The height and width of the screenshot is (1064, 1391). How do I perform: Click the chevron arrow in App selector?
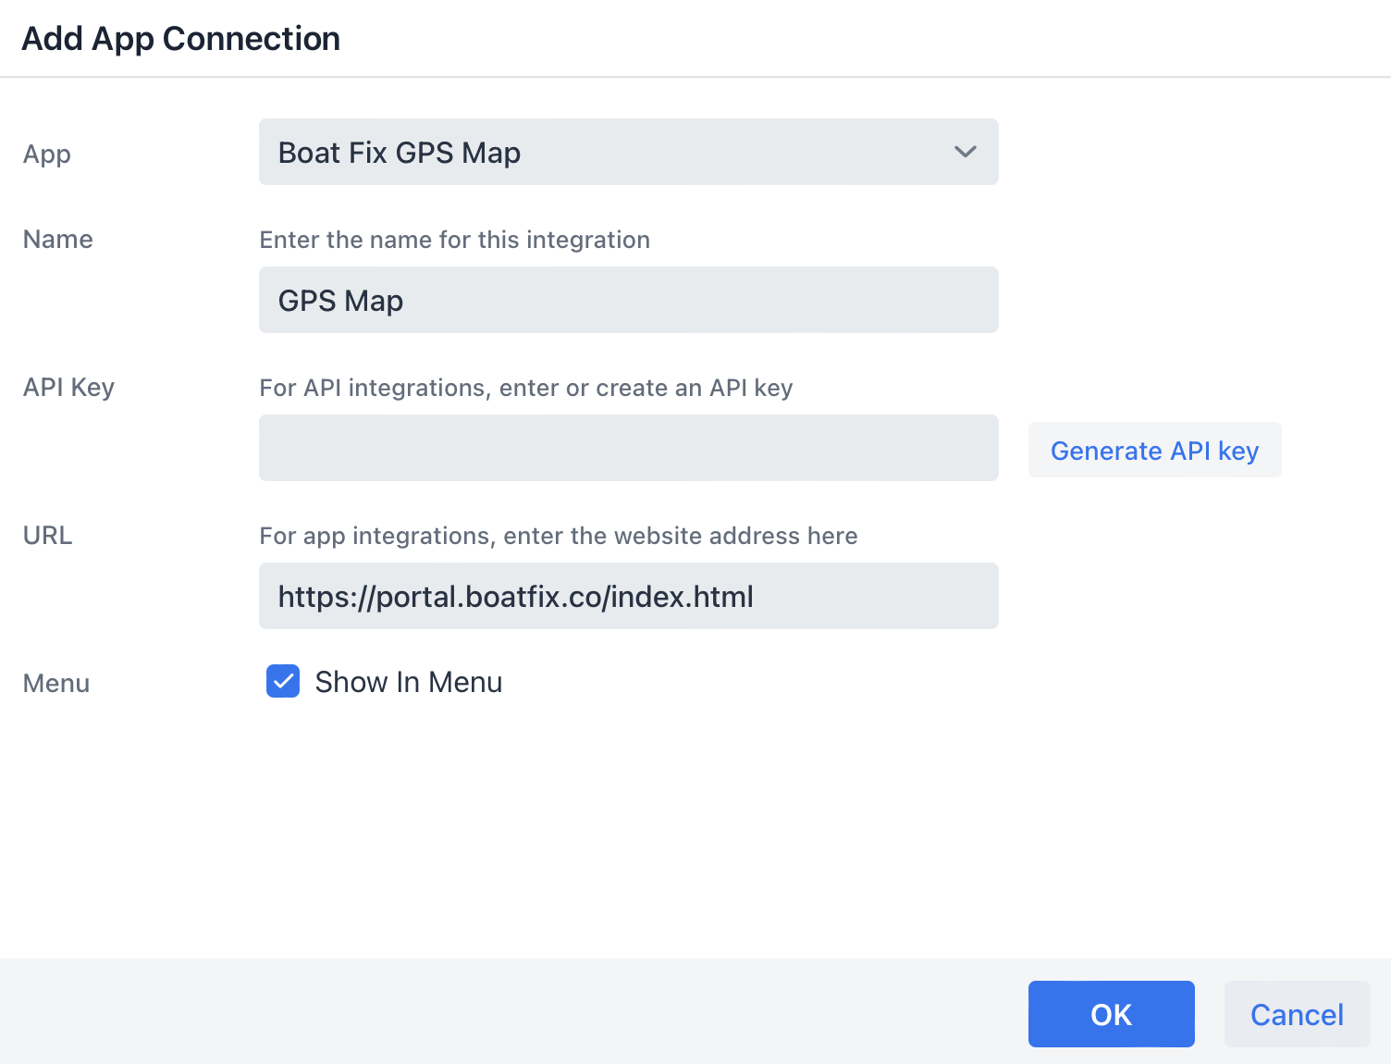click(965, 152)
